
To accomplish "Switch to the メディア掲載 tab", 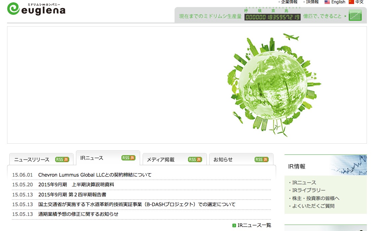I will point(161,160).
